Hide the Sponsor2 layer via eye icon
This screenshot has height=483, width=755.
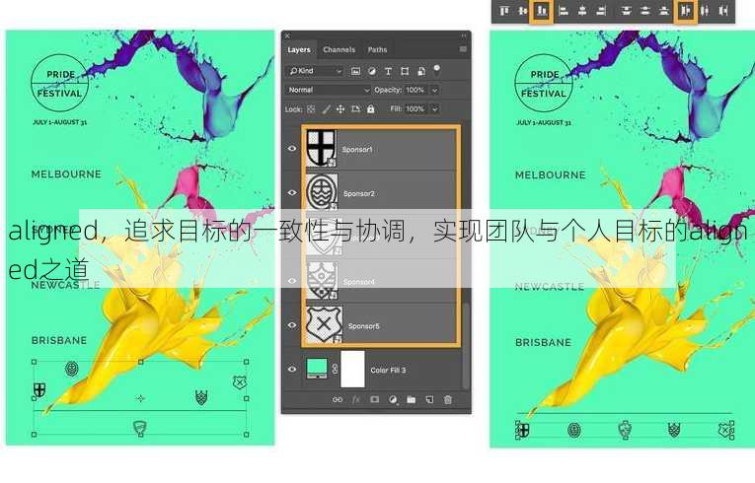coord(292,193)
